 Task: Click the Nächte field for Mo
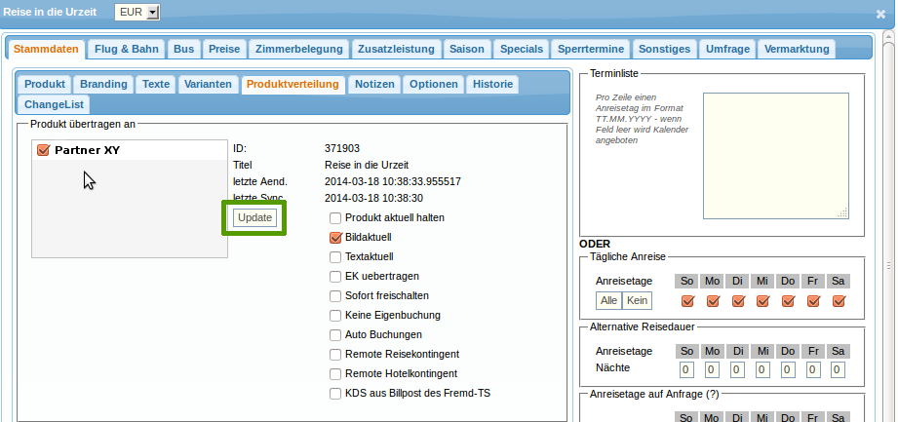click(x=712, y=369)
